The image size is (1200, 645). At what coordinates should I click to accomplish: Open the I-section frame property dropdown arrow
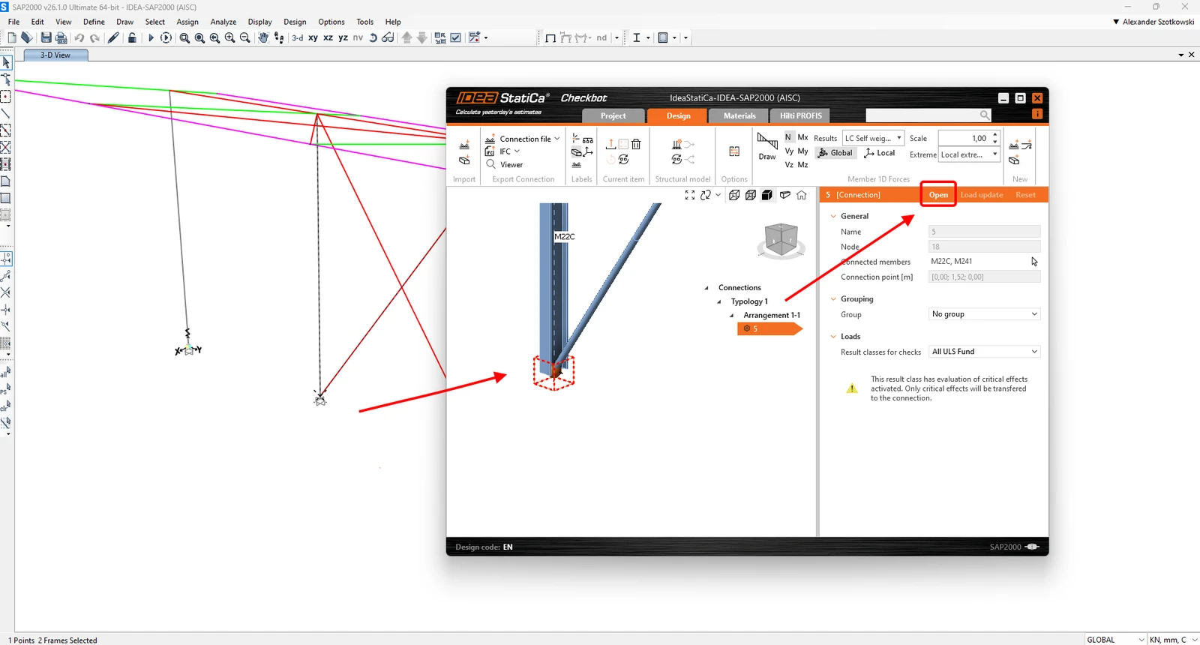pyautogui.click(x=648, y=37)
